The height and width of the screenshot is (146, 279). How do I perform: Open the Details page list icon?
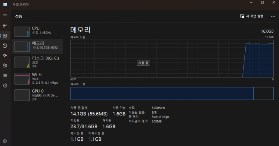(5, 75)
